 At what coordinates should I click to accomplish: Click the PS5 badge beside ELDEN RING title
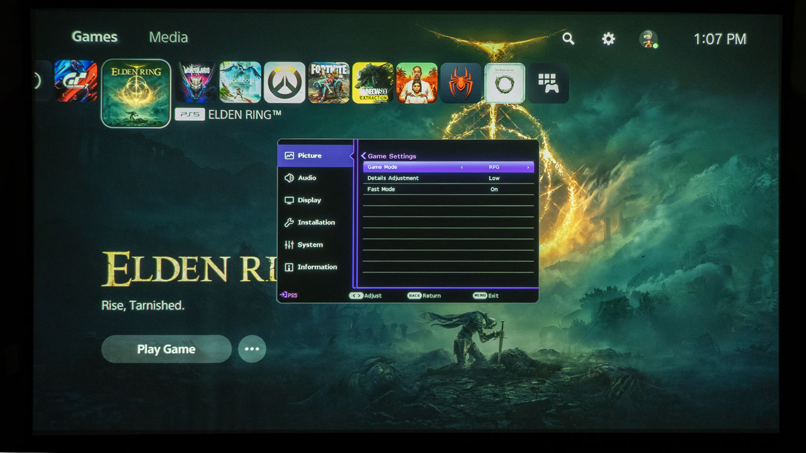tap(190, 115)
